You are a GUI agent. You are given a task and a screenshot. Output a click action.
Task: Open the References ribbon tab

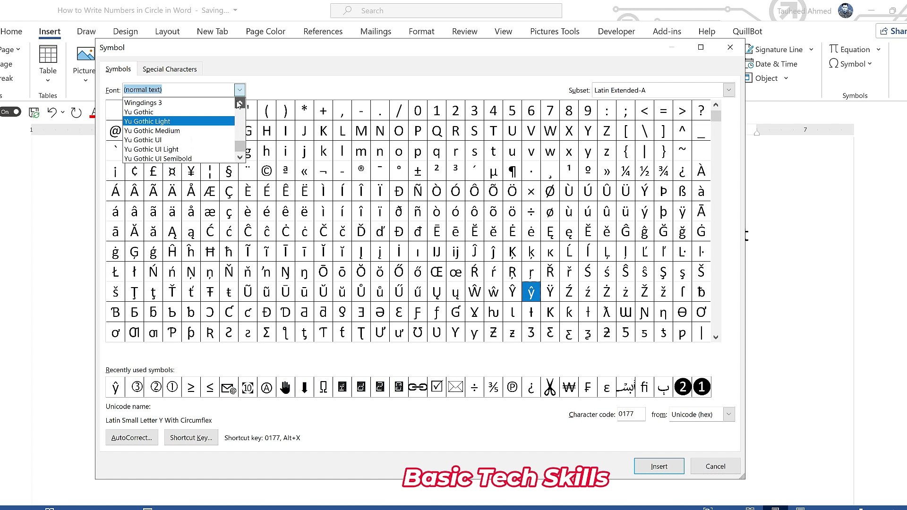(x=323, y=31)
